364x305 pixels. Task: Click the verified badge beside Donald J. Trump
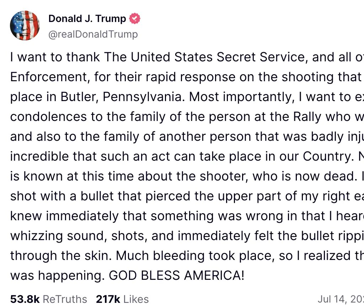click(x=135, y=18)
